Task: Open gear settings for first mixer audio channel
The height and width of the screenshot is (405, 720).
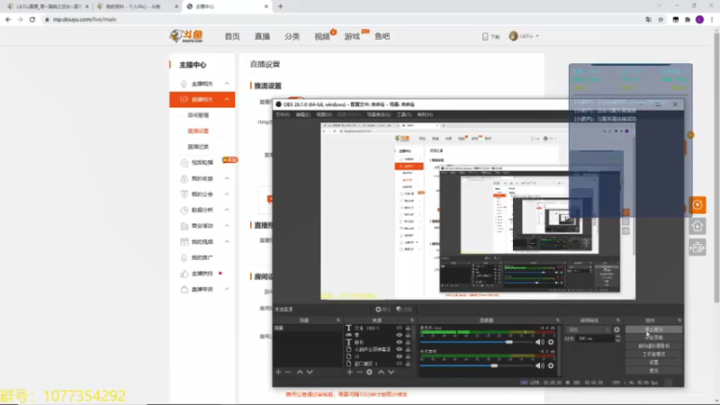Action: pos(551,342)
